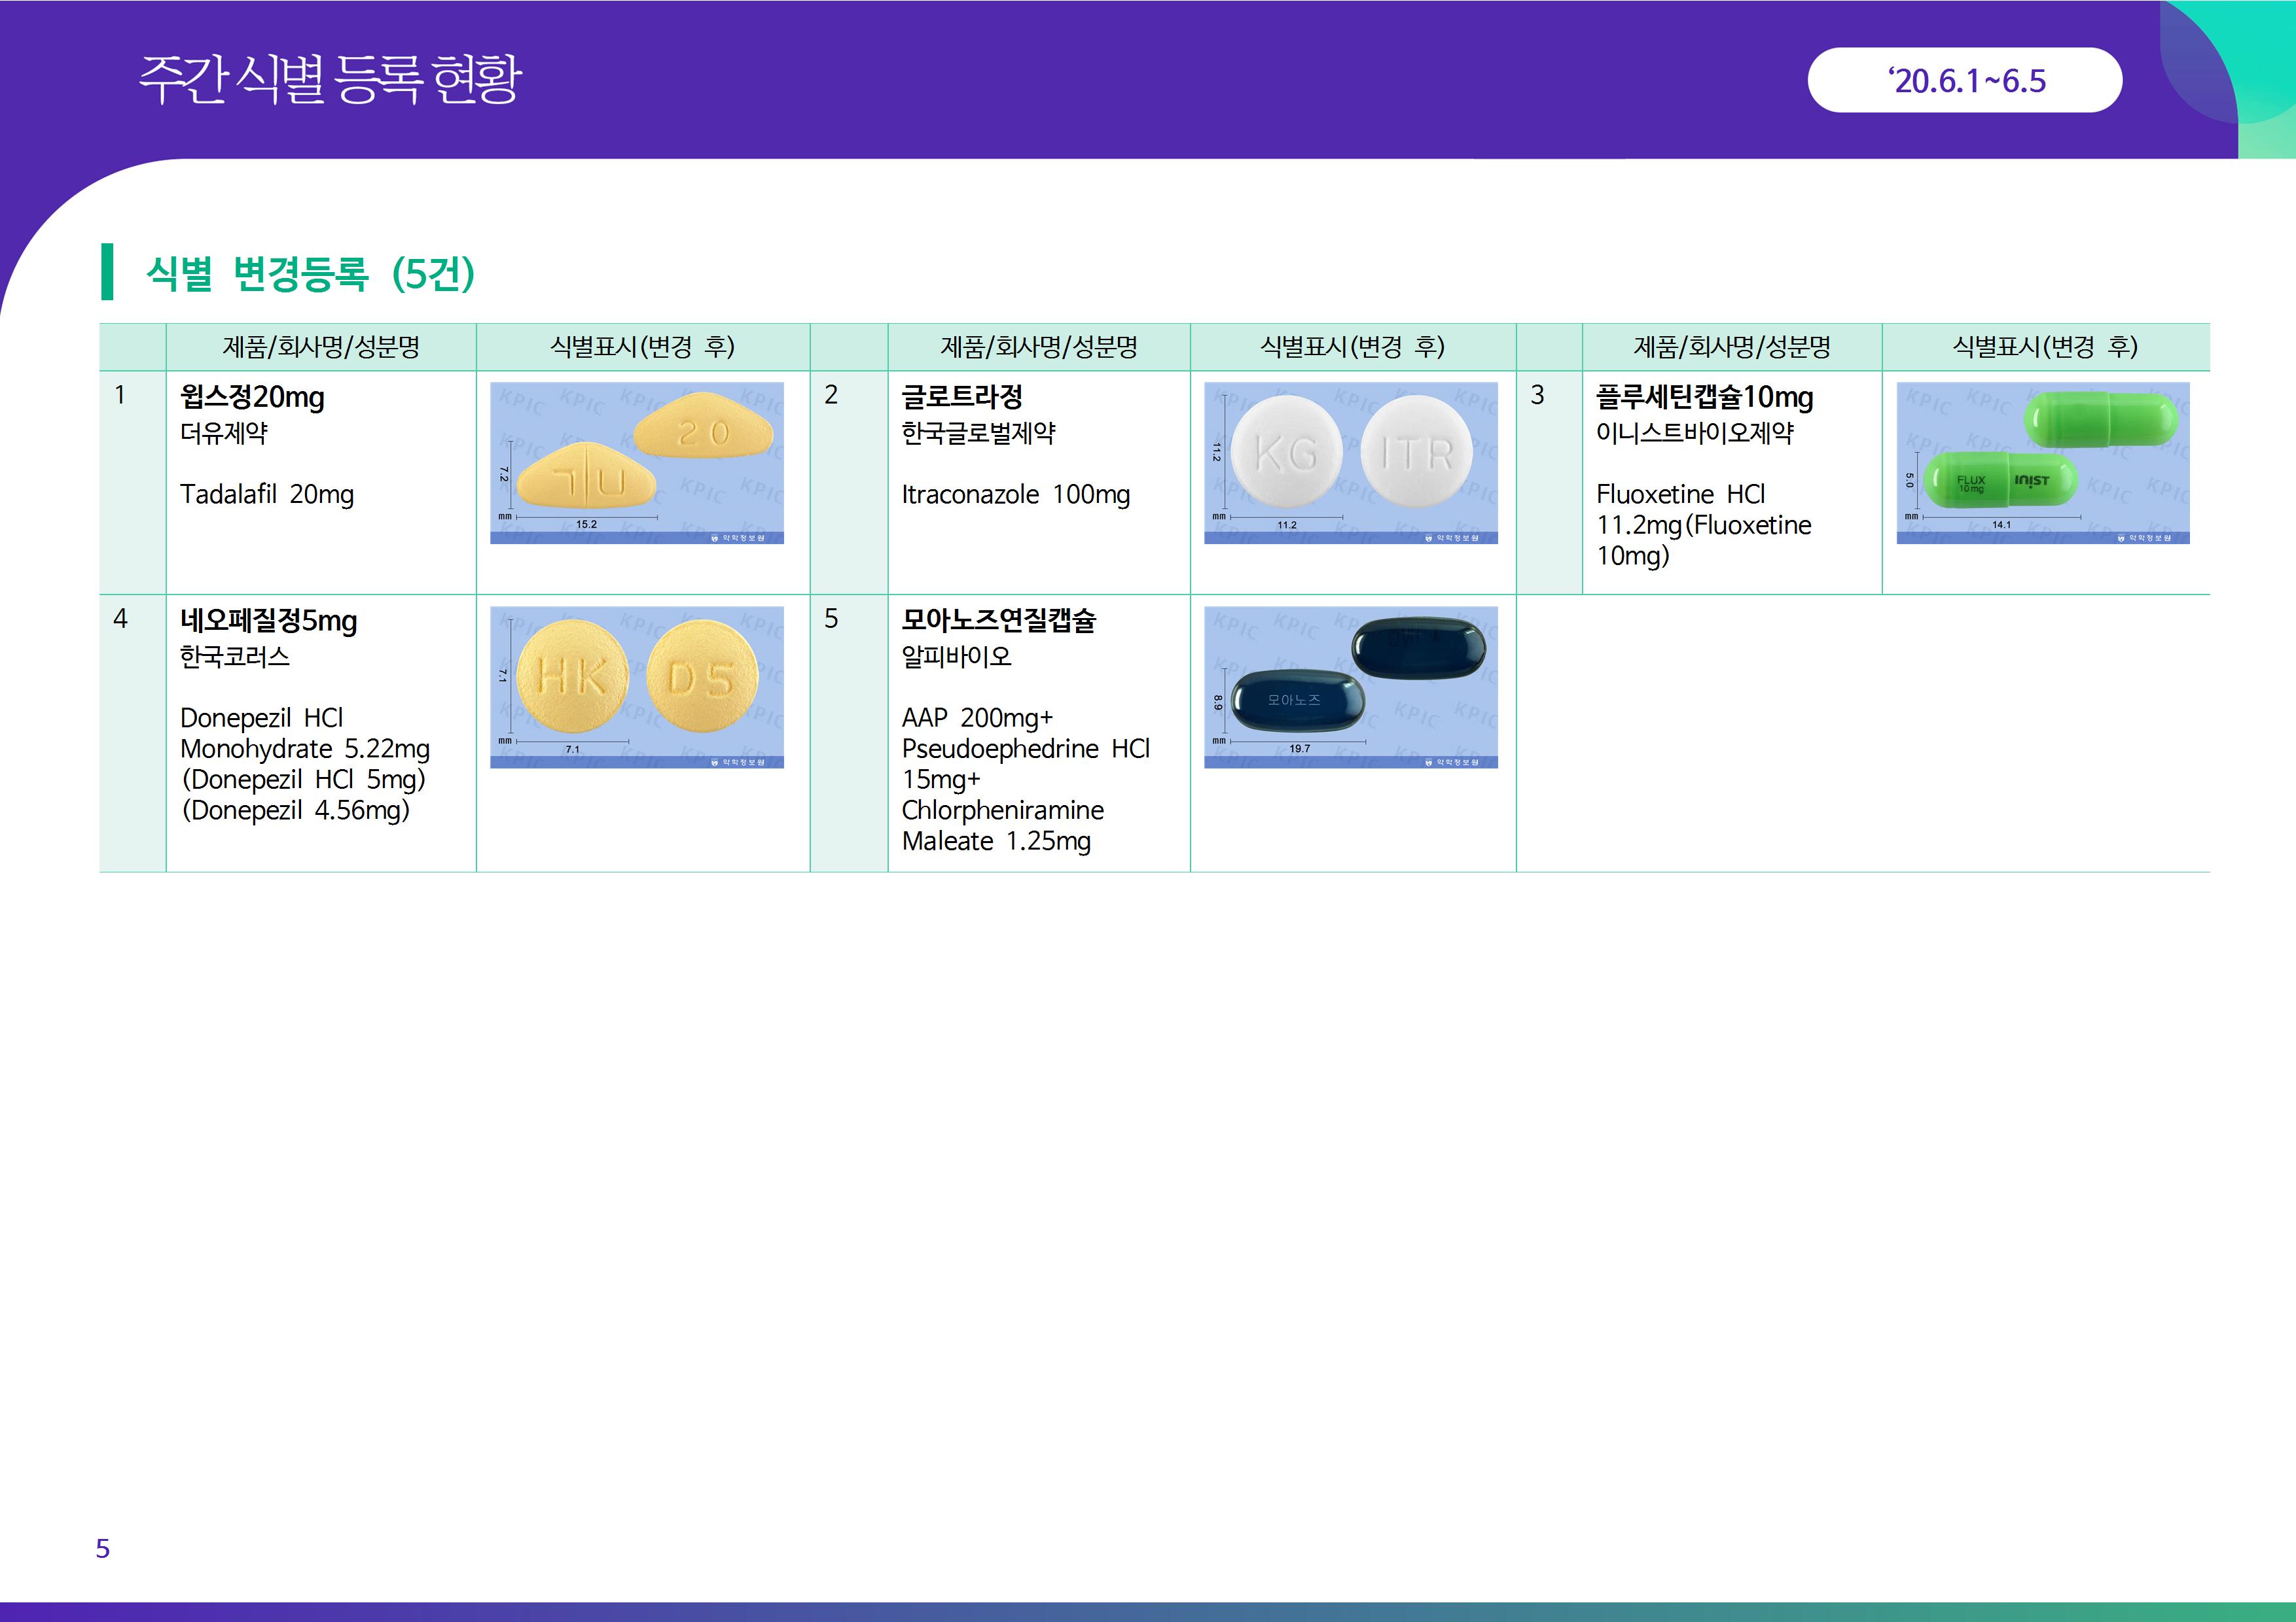Select the 윕스정20mg product name
This screenshot has width=2296, height=1622.
(x=252, y=397)
